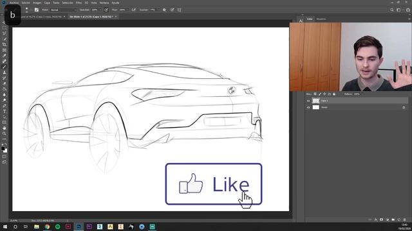Click the background color swatch
This screenshot has width=412, height=231.
(x=6, y=151)
